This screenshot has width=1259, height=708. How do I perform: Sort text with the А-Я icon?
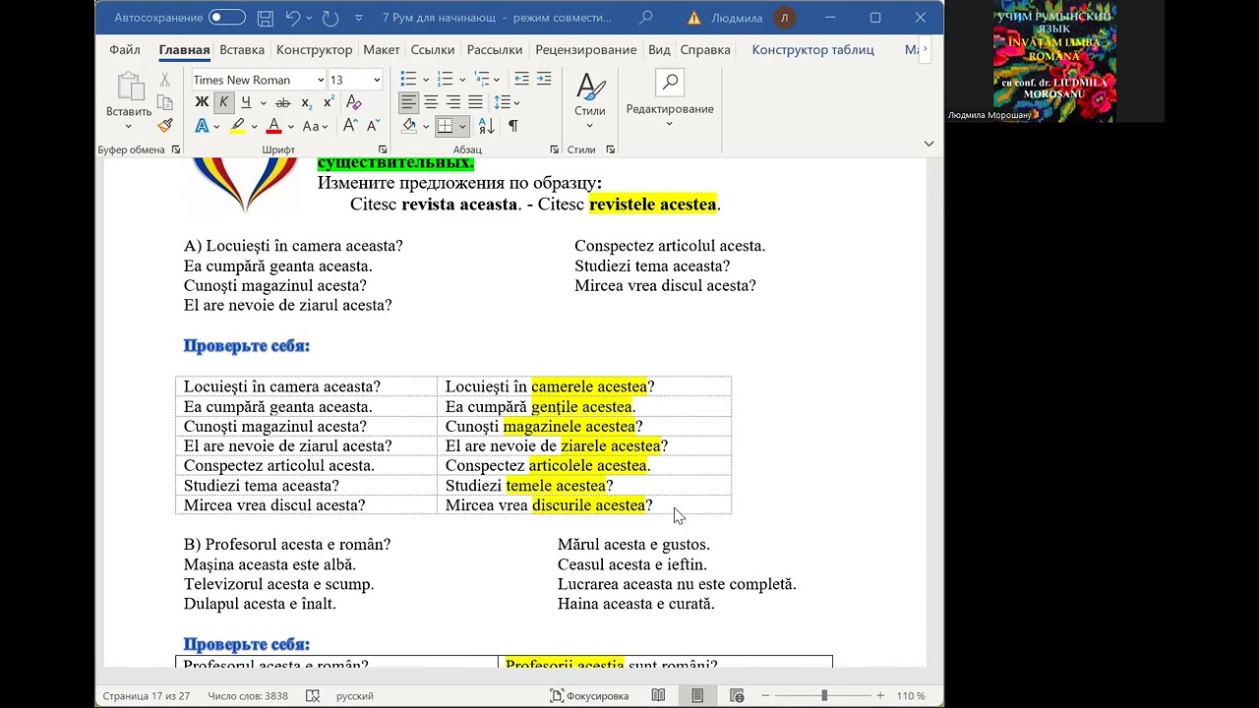pyautogui.click(x=487, y=126)
